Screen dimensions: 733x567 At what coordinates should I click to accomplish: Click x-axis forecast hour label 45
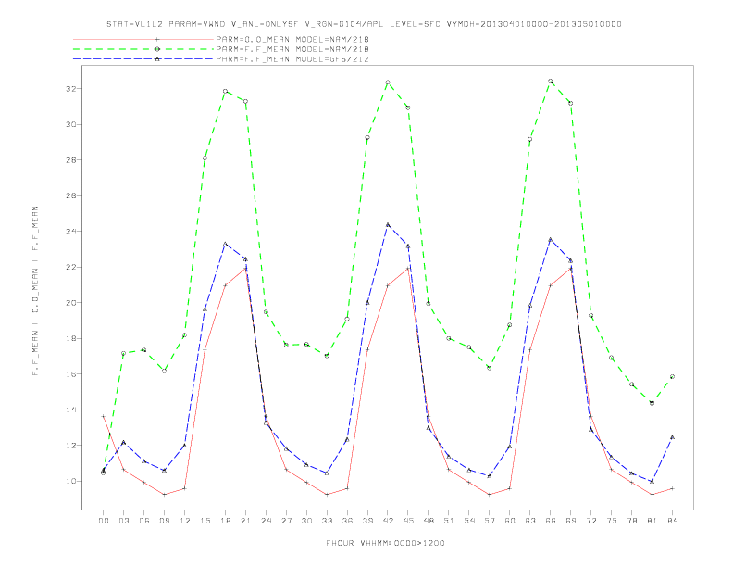(408, 521)
